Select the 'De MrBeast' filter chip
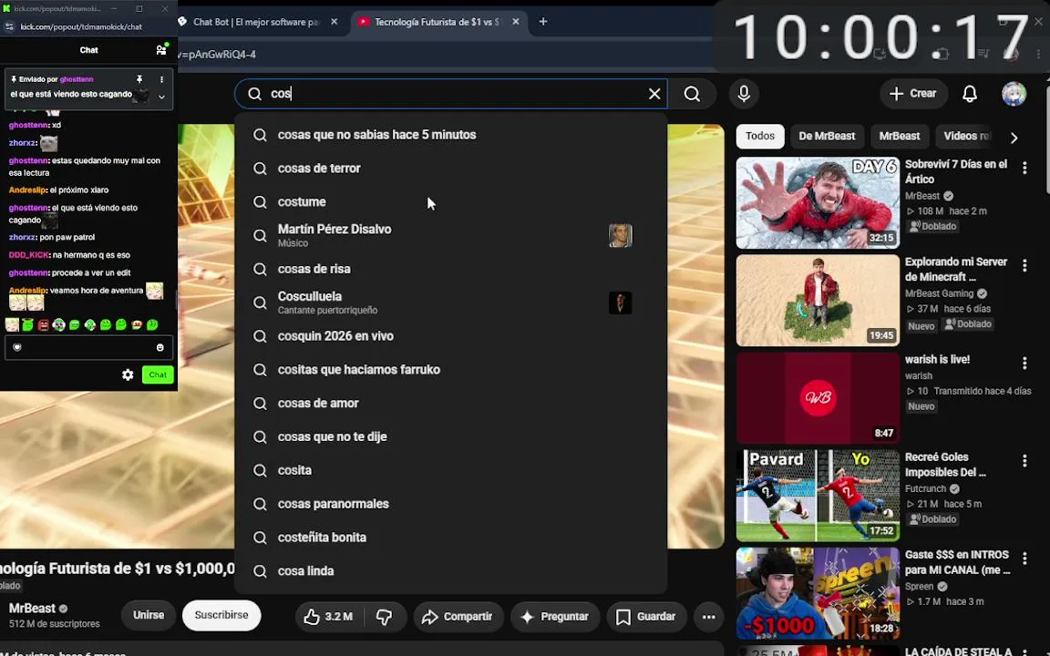 pos(827,136)
